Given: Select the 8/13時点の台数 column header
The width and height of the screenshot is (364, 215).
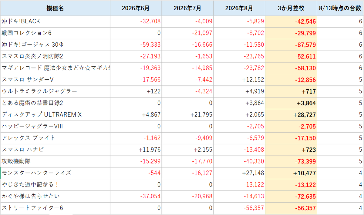Looking at the screenshot, I should [x=340, y=8].
